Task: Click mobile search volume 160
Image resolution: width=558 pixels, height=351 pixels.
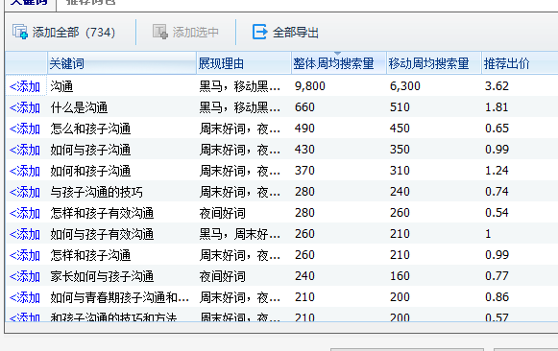Action: (x=400, y=276)
